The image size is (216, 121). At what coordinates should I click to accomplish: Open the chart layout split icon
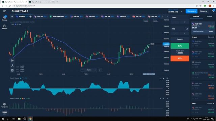[12, 70]
